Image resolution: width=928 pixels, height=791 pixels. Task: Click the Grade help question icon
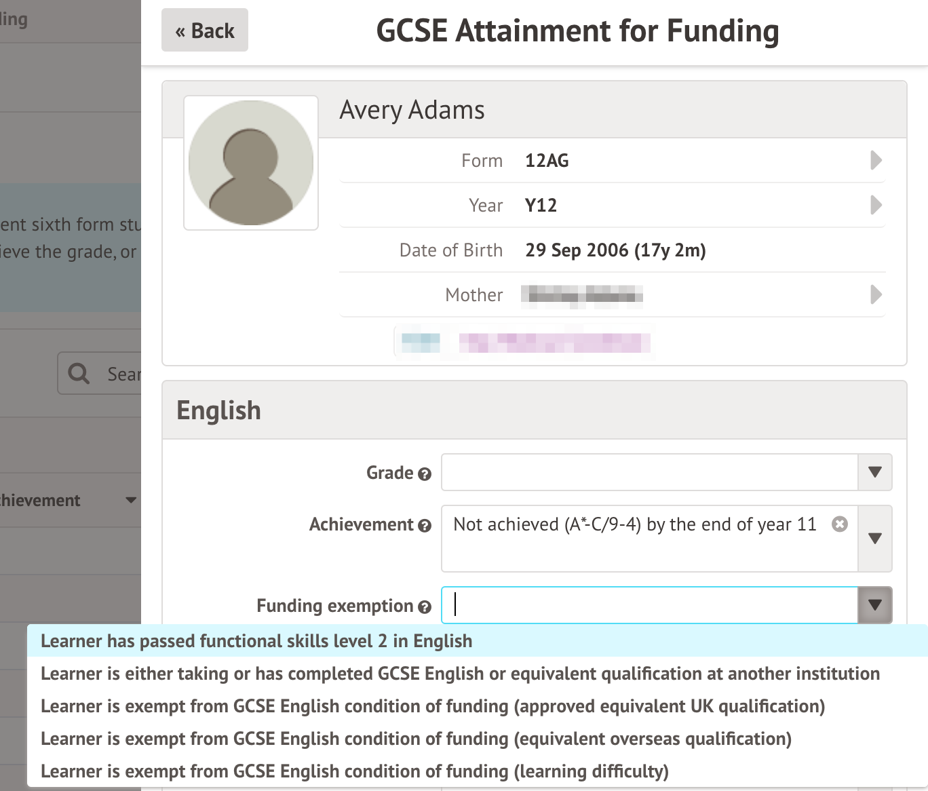(425, 474)
